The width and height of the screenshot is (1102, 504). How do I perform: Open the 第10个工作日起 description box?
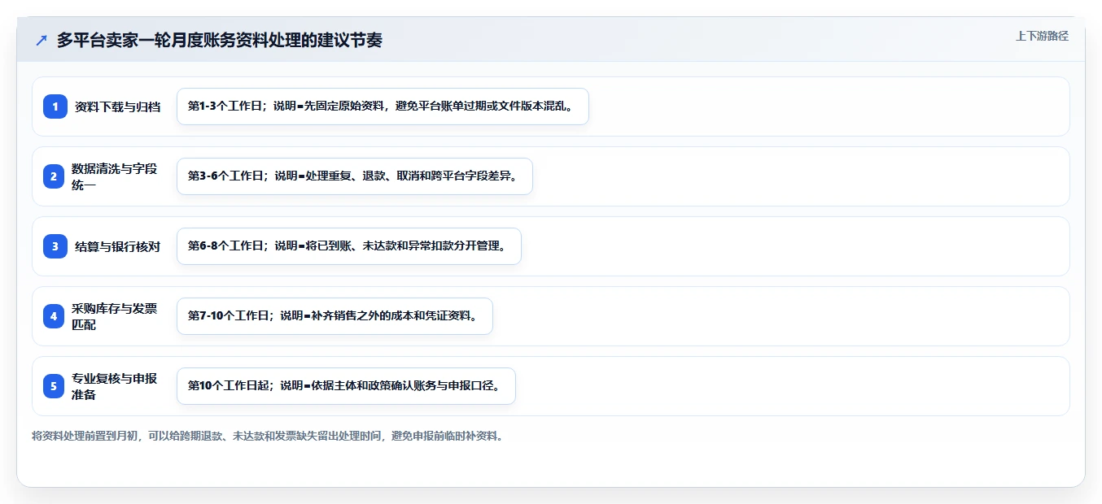coord(346,386)
